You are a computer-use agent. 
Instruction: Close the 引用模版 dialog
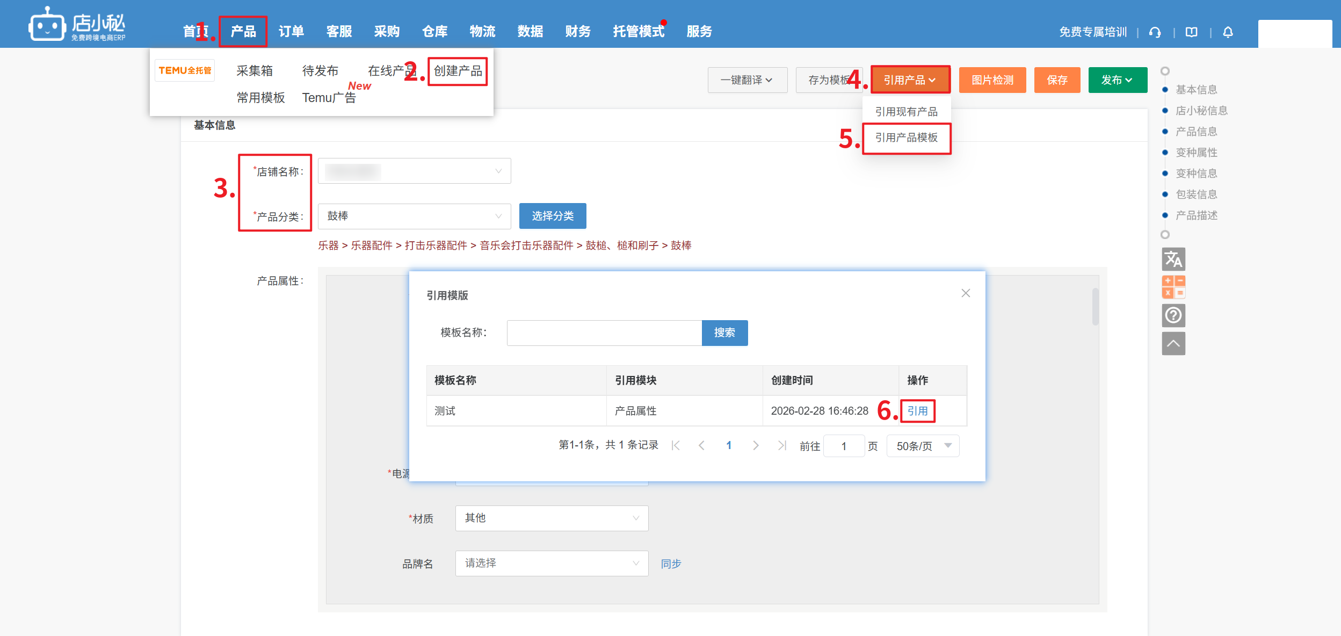(966, 293)
